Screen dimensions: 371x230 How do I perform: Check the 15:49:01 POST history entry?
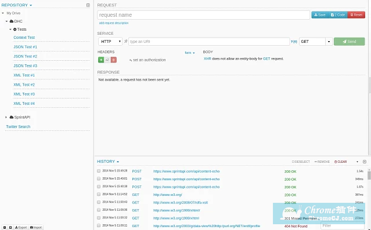[x=99, y=179]
